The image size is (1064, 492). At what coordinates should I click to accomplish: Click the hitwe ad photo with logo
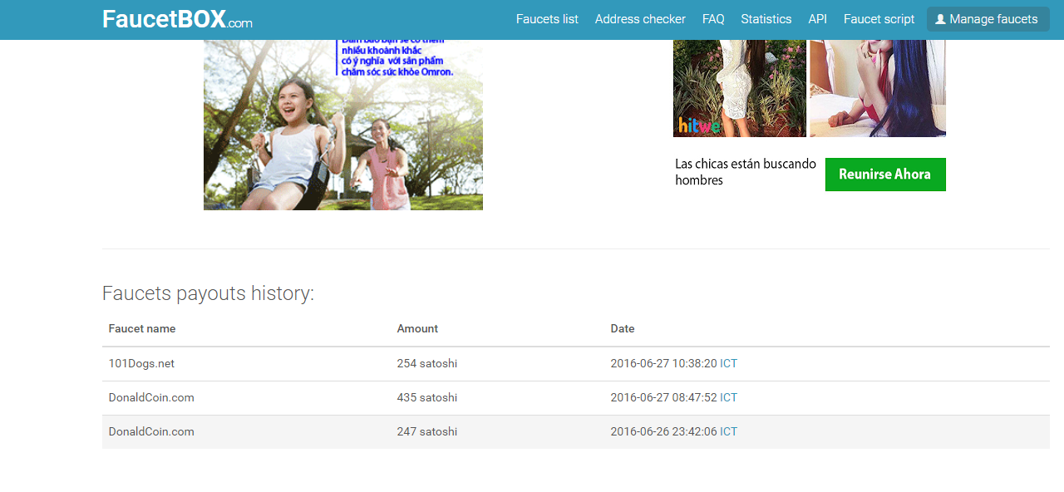click(x=740, y=88)
